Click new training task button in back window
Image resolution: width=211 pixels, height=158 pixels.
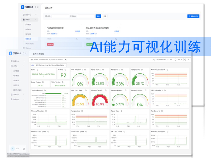coord(193,16)
